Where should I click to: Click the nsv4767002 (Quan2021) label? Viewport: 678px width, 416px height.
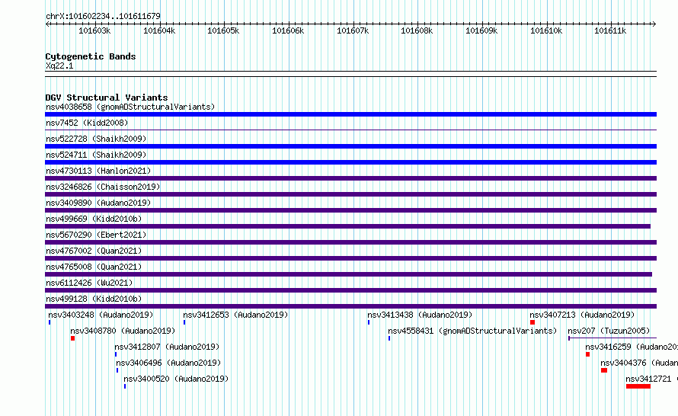(94, 251)
